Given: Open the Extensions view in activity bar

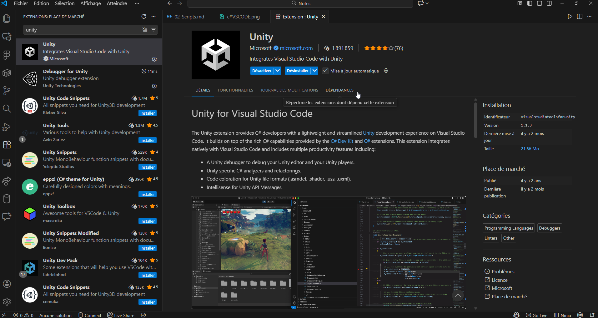Looking at the screenshot, I should [7, 145].
